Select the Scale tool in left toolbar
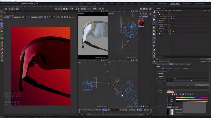Screen dimensions: 211x118 (x=2, y=31)
